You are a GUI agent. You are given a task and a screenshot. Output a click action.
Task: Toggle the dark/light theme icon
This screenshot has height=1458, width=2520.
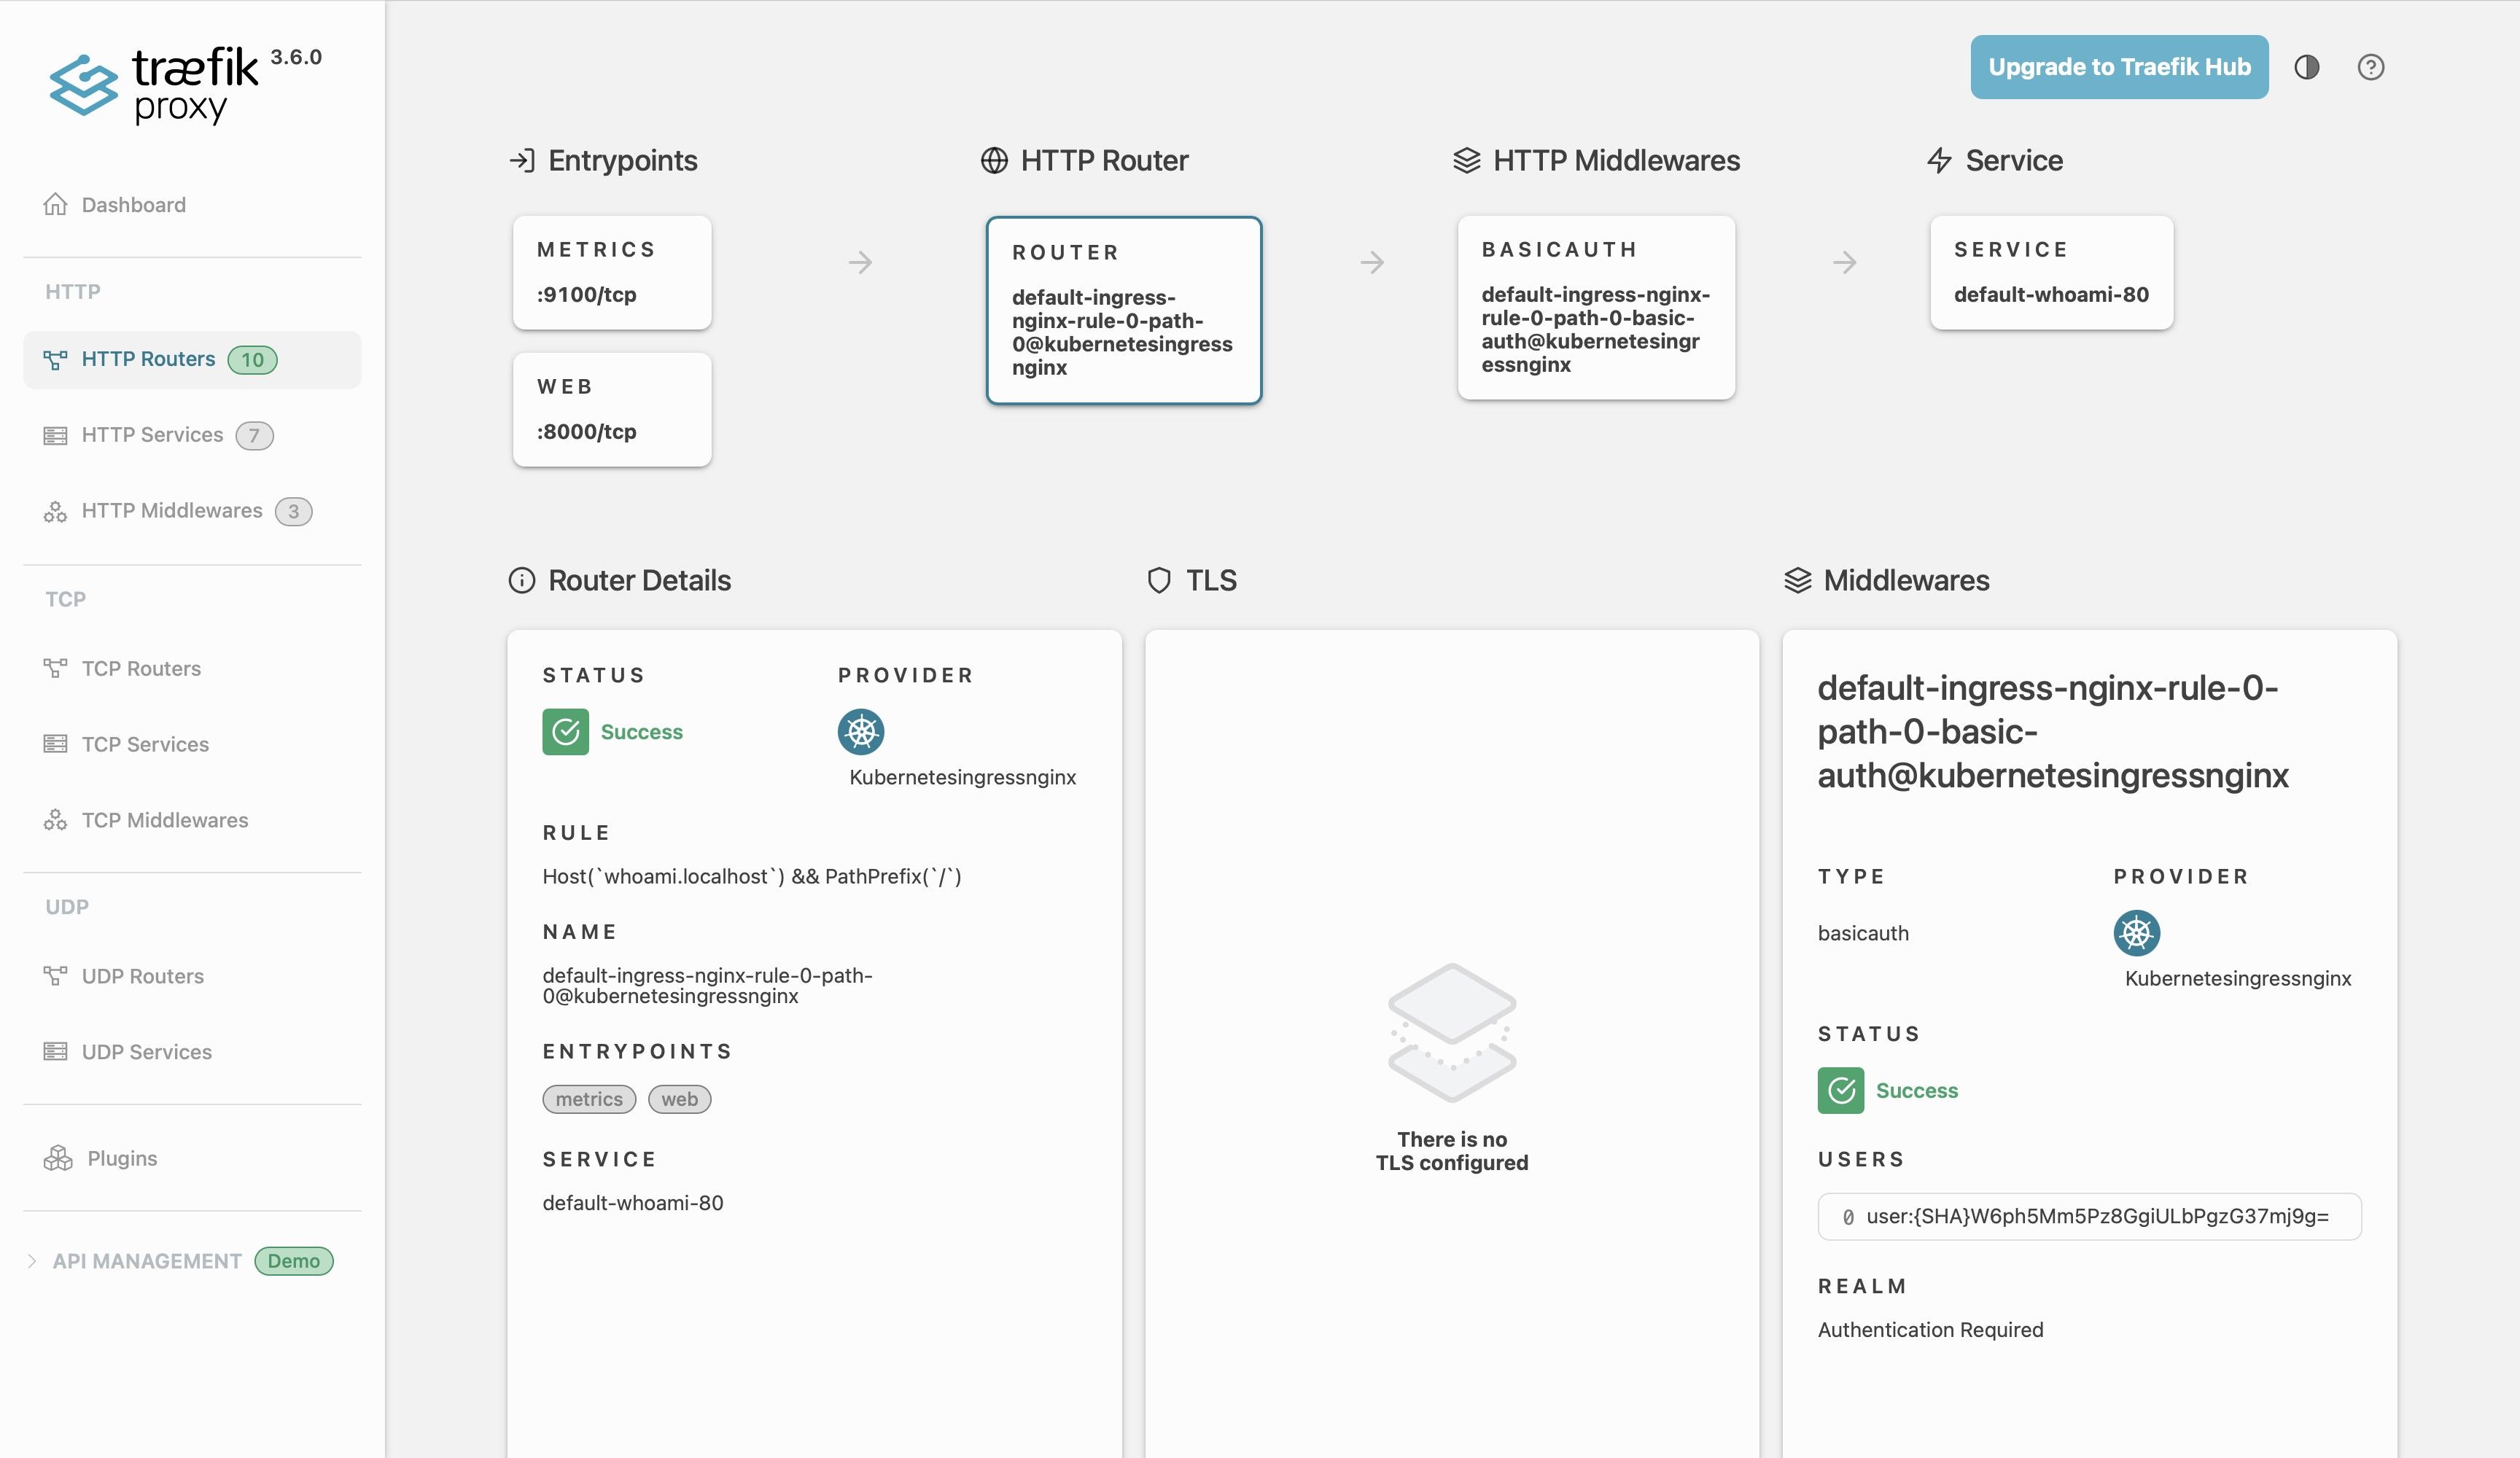pos(2306,67)
